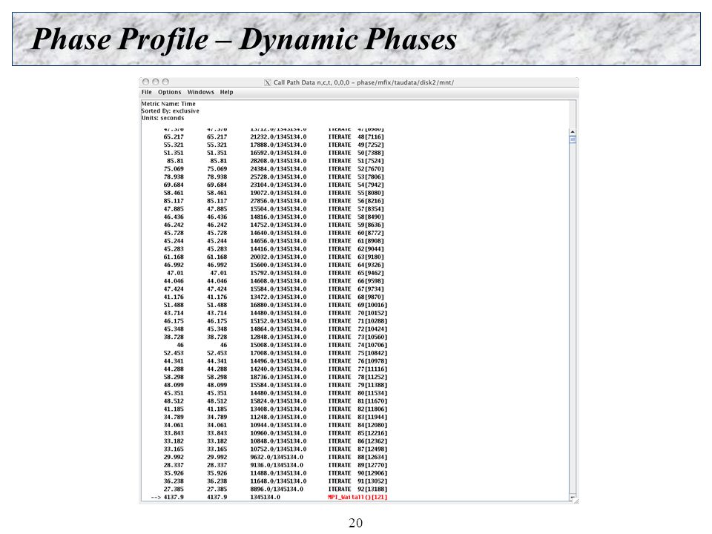Viewport: 712px width, 534px height.
Task: Select row ITERATE 54[7942]
Action: [274, 185]
